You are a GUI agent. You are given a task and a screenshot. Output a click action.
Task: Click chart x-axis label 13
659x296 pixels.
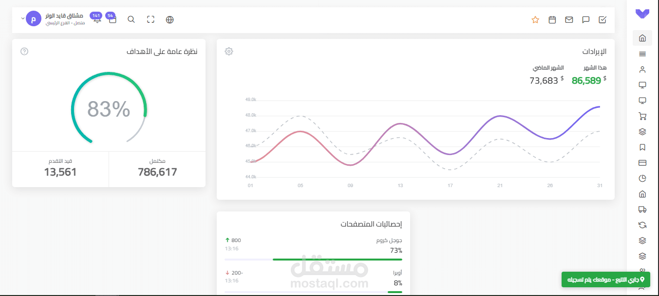[x=400, y=185]
